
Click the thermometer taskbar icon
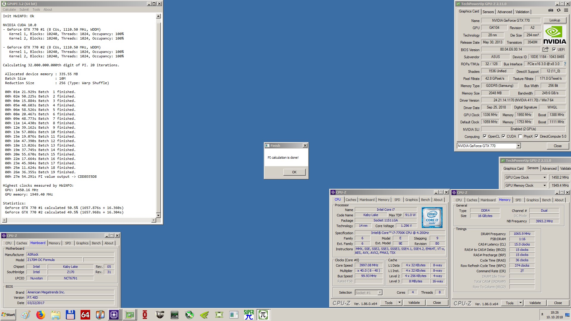click(100, 315)
